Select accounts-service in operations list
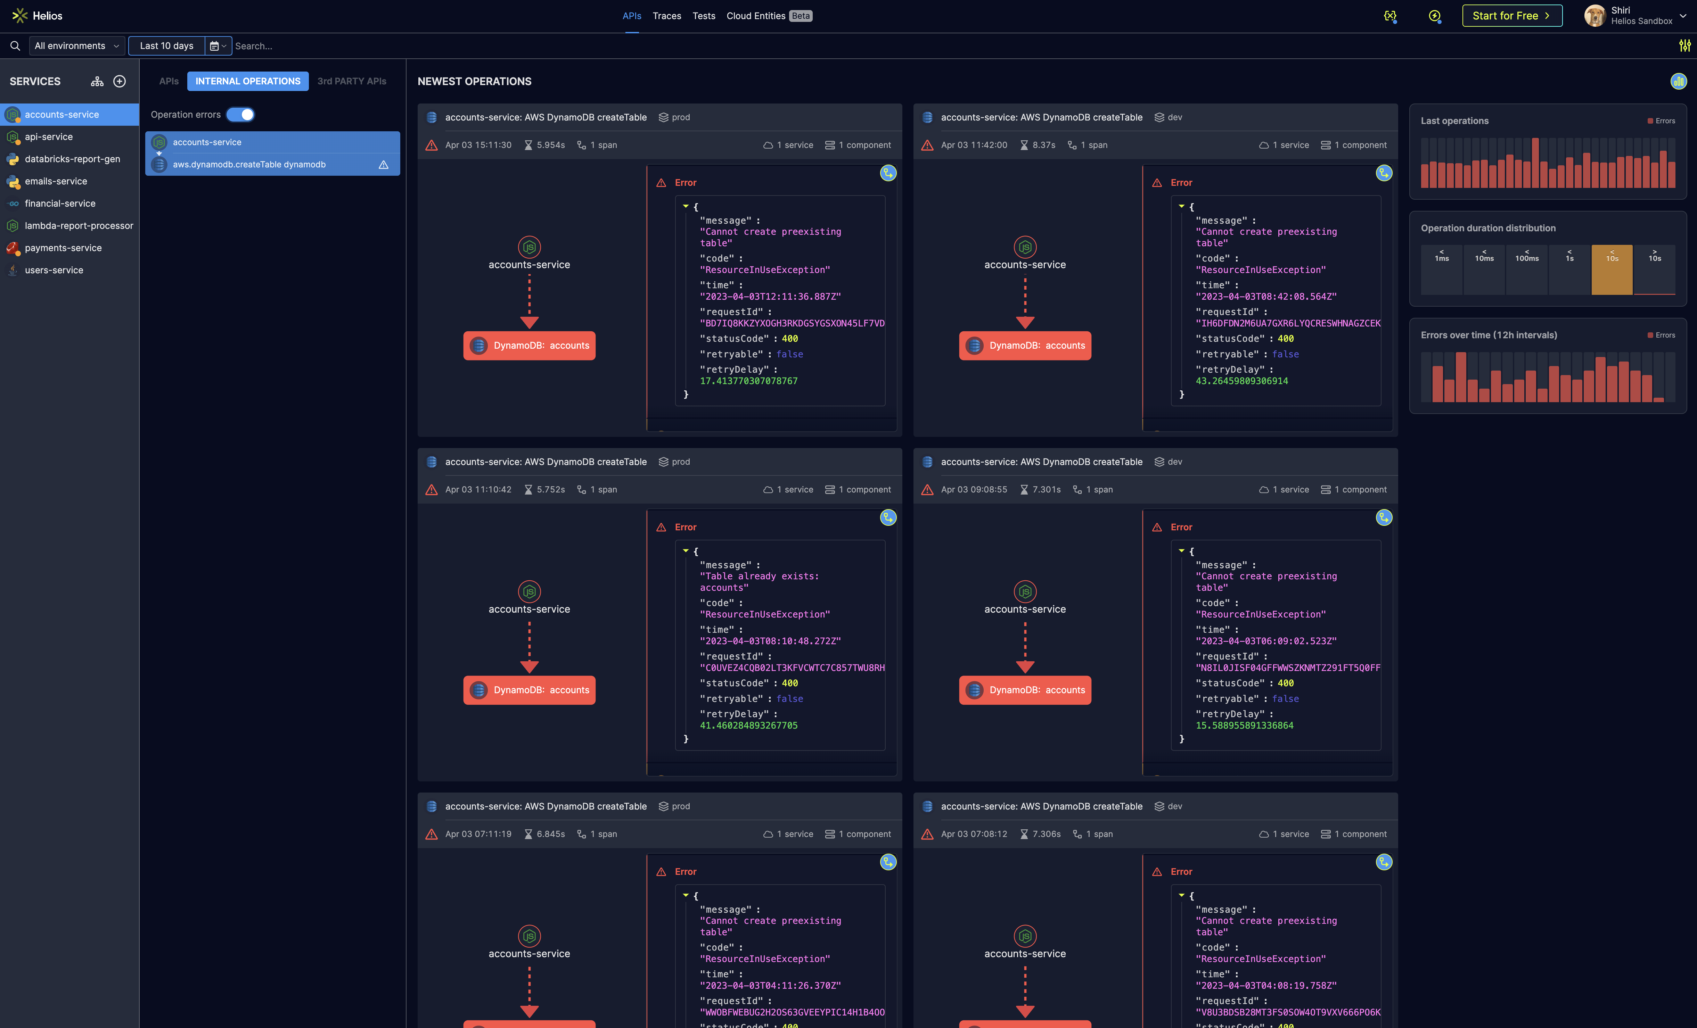The image size is (1697, 1028). point(273,142)
